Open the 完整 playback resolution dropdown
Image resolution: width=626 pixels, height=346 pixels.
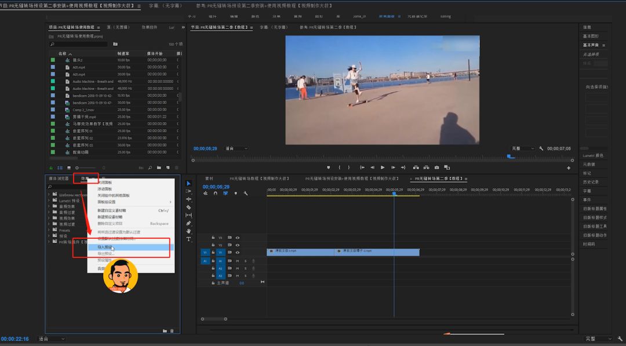point(524,148)
